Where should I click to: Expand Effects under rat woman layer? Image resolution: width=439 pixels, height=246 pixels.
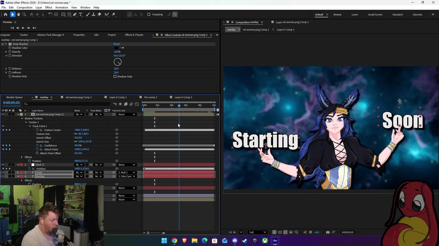pyautogui.click(x=22, y=157)
